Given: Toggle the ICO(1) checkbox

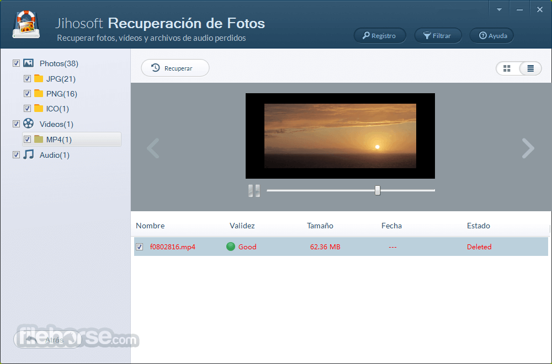Looking at the screenshot, I should tap(27, 108).
